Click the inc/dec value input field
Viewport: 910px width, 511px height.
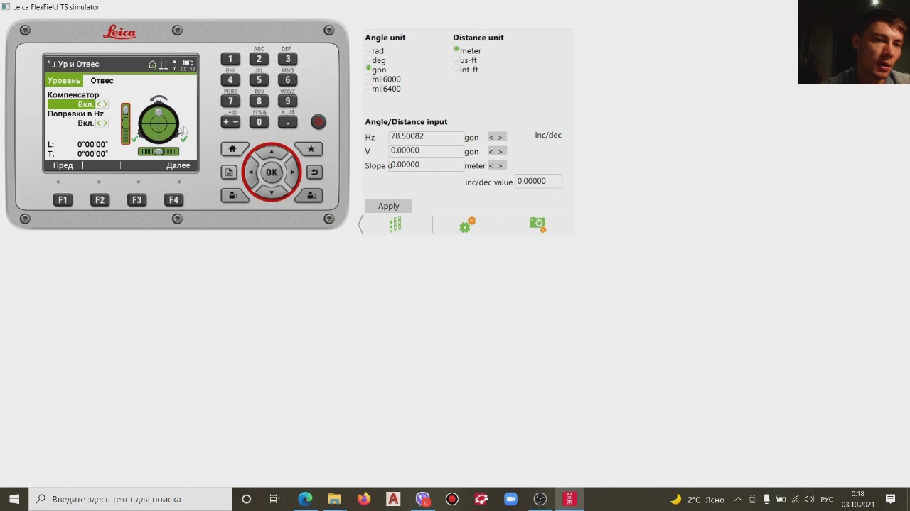pos(539,182)
